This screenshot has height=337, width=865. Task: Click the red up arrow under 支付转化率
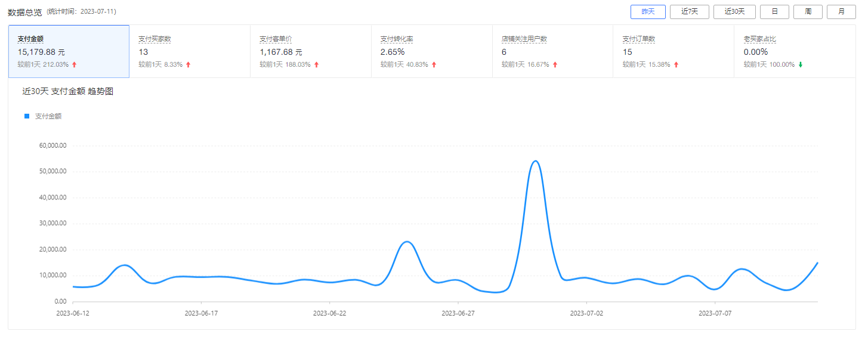pos(434,65)
